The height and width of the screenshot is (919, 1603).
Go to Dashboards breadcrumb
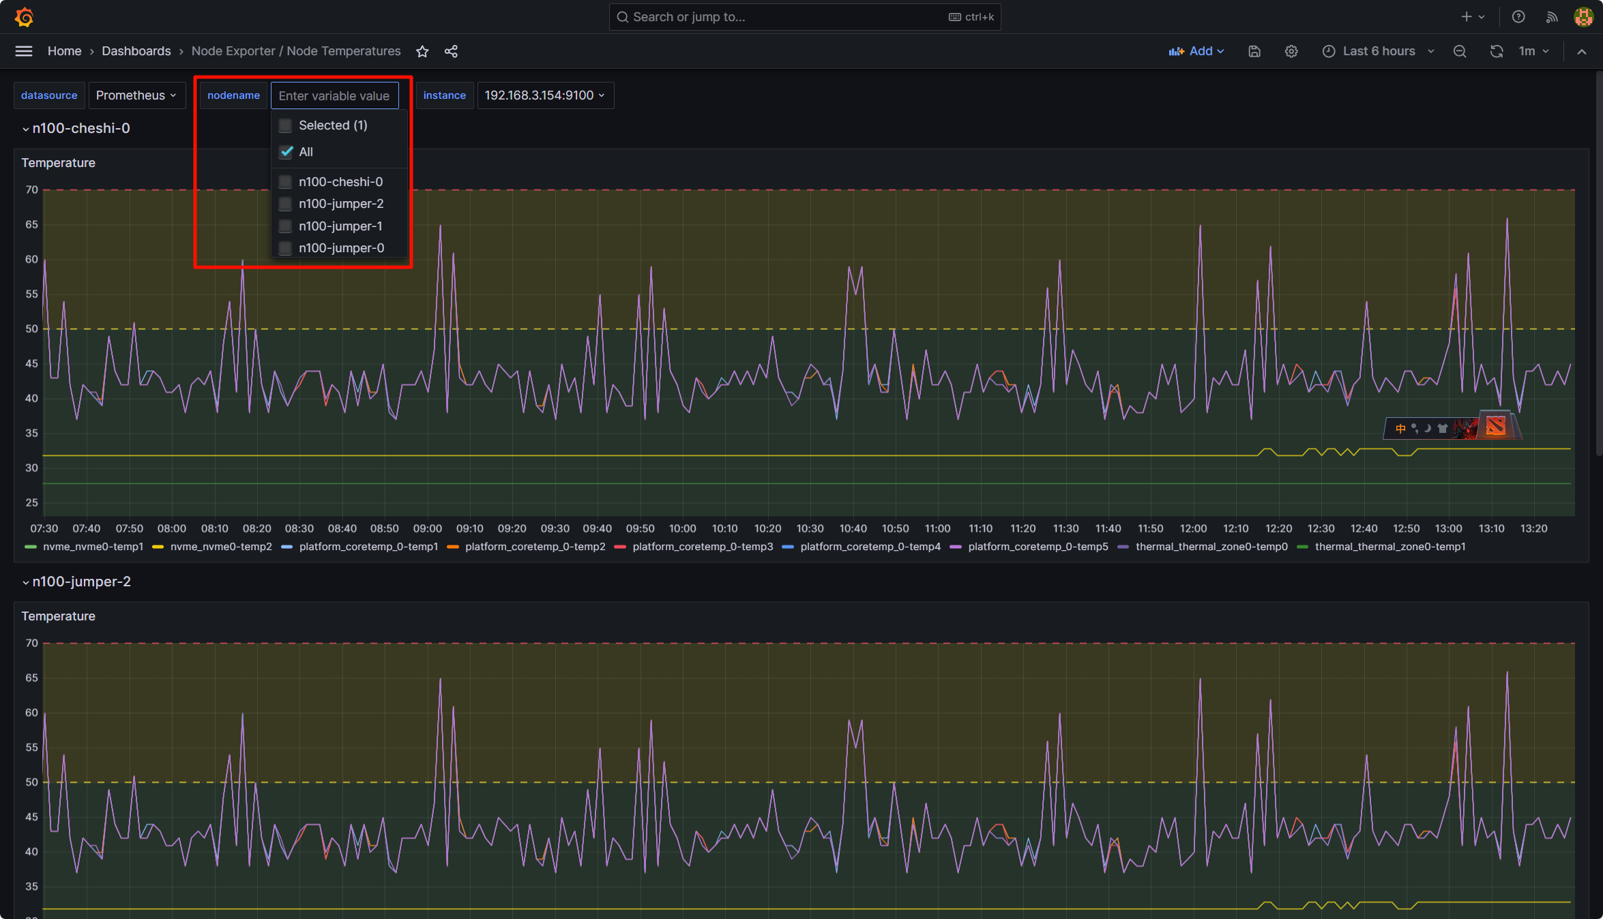click(136, 51)
